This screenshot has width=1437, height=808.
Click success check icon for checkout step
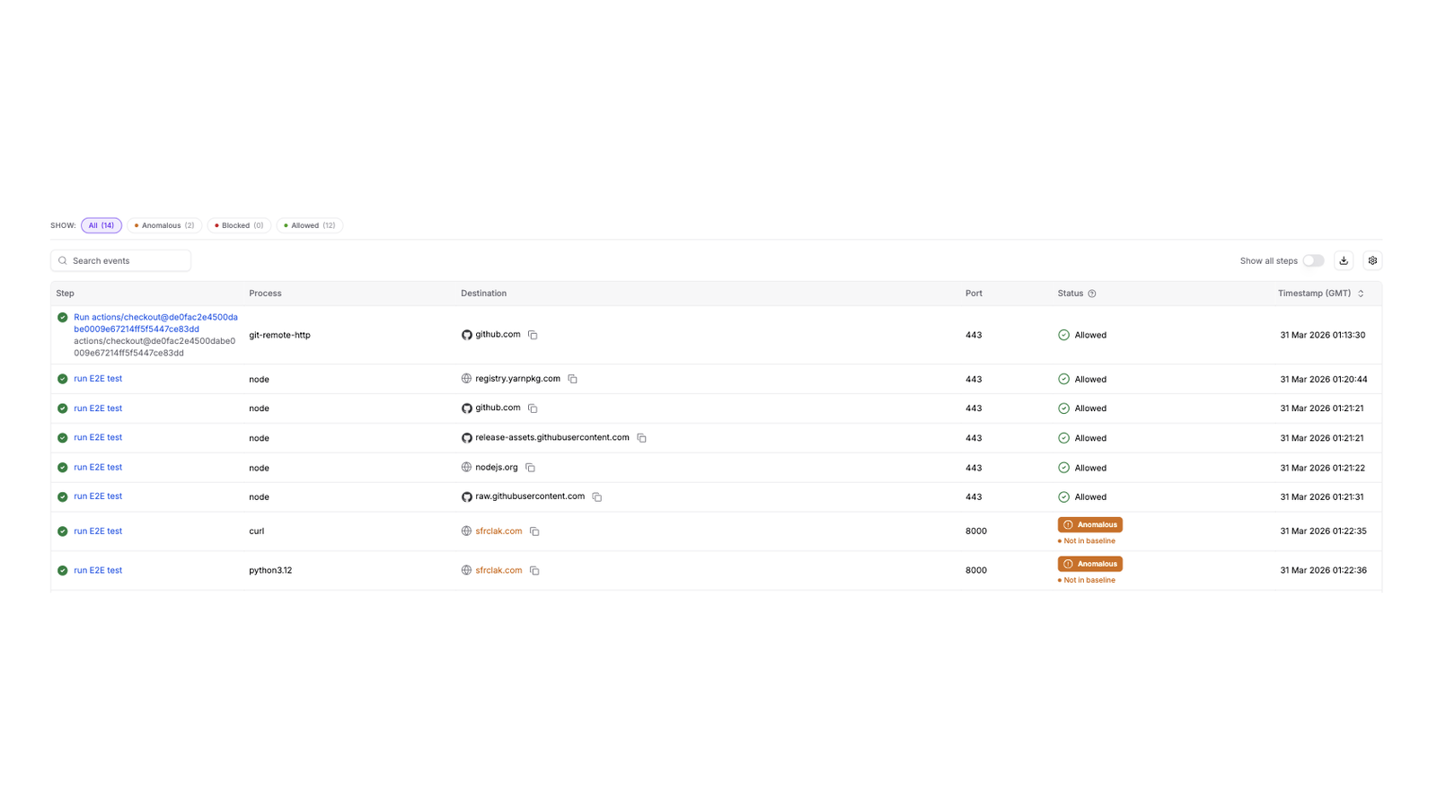62,317
